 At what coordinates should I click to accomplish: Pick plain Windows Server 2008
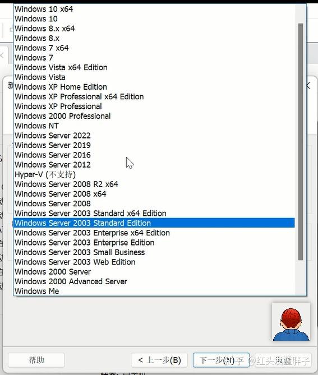coord(154,203)
